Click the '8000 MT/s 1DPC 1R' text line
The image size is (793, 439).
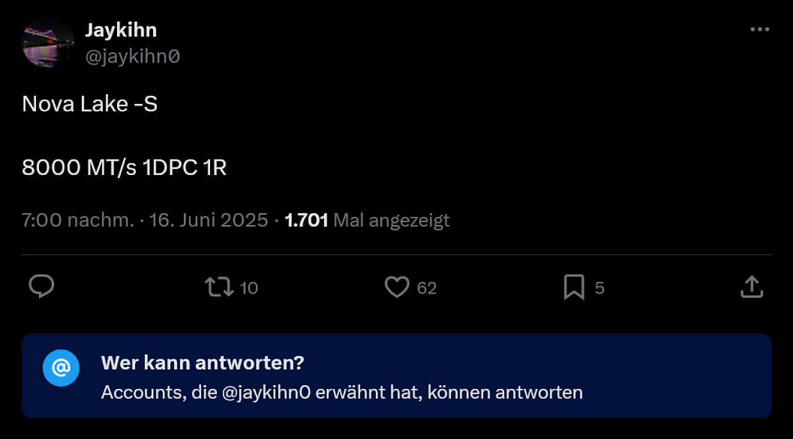click(x=125, y=168)
